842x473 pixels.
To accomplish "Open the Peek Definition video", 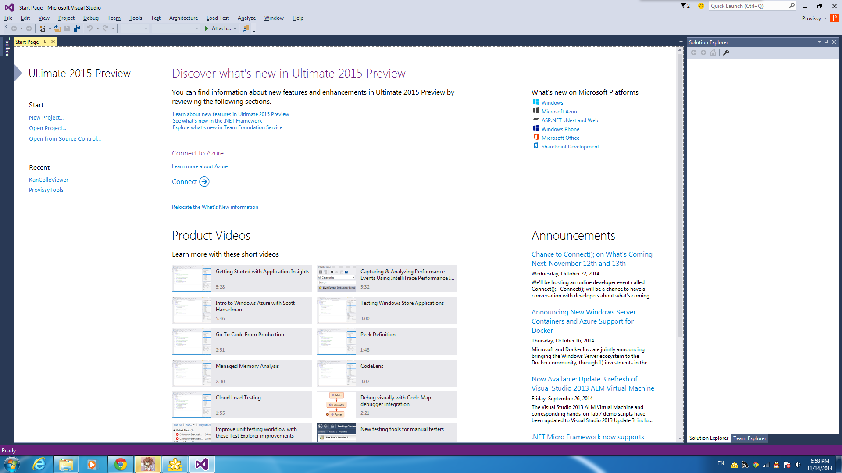I will coord(387,342).
